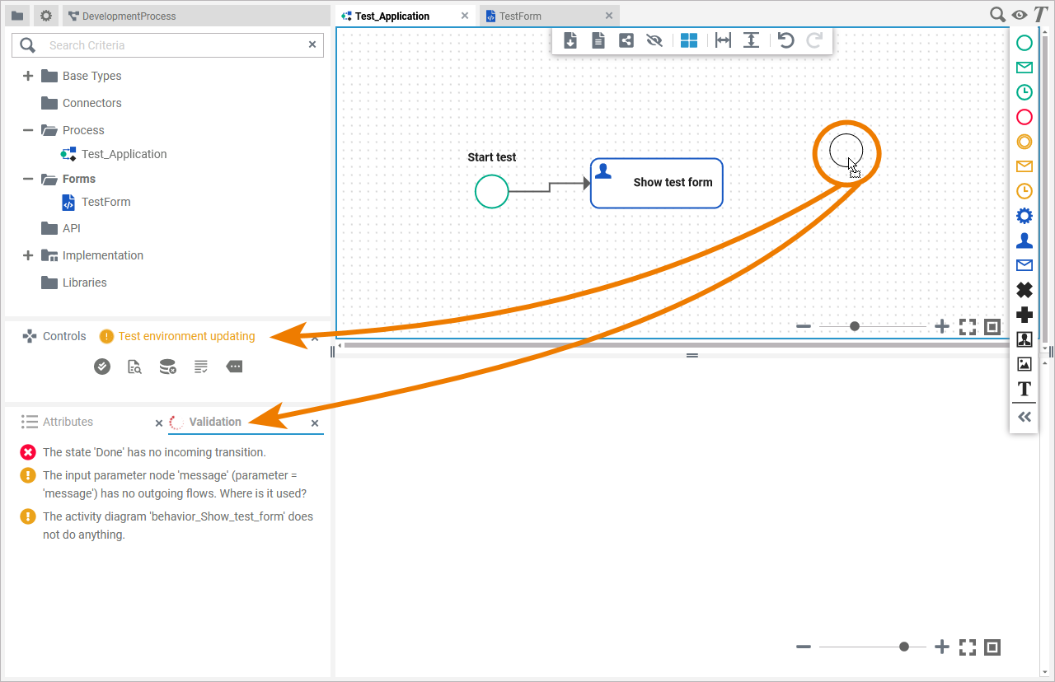Pick the red end event circle
Screen dimensions: 1055x682
(1024, 117)
